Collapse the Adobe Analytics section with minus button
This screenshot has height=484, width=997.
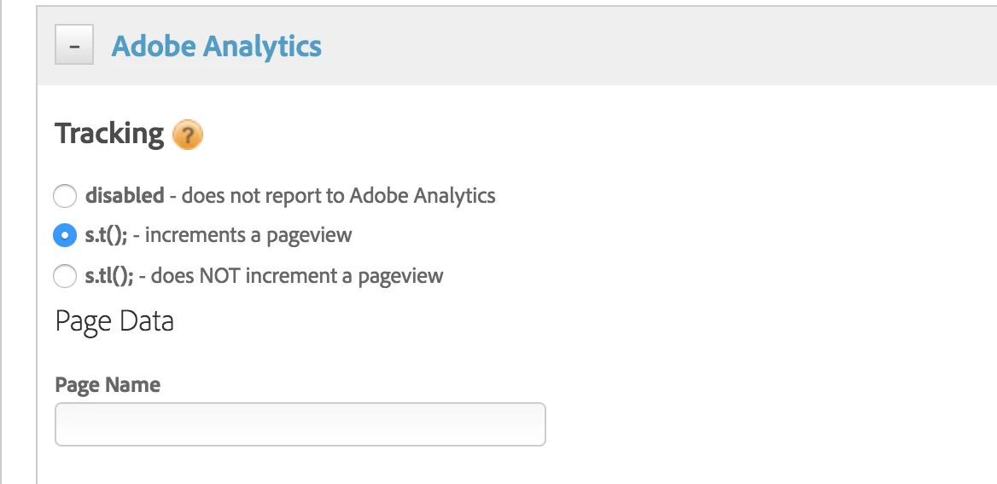(74, 46)
